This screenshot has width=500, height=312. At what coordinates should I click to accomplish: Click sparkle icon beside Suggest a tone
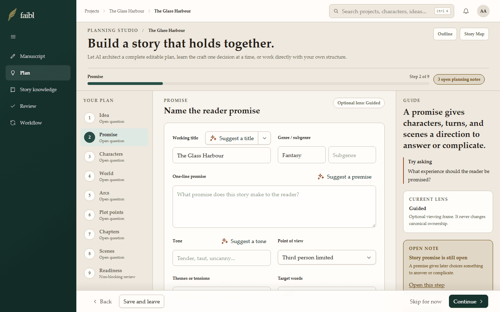point(225,241)
